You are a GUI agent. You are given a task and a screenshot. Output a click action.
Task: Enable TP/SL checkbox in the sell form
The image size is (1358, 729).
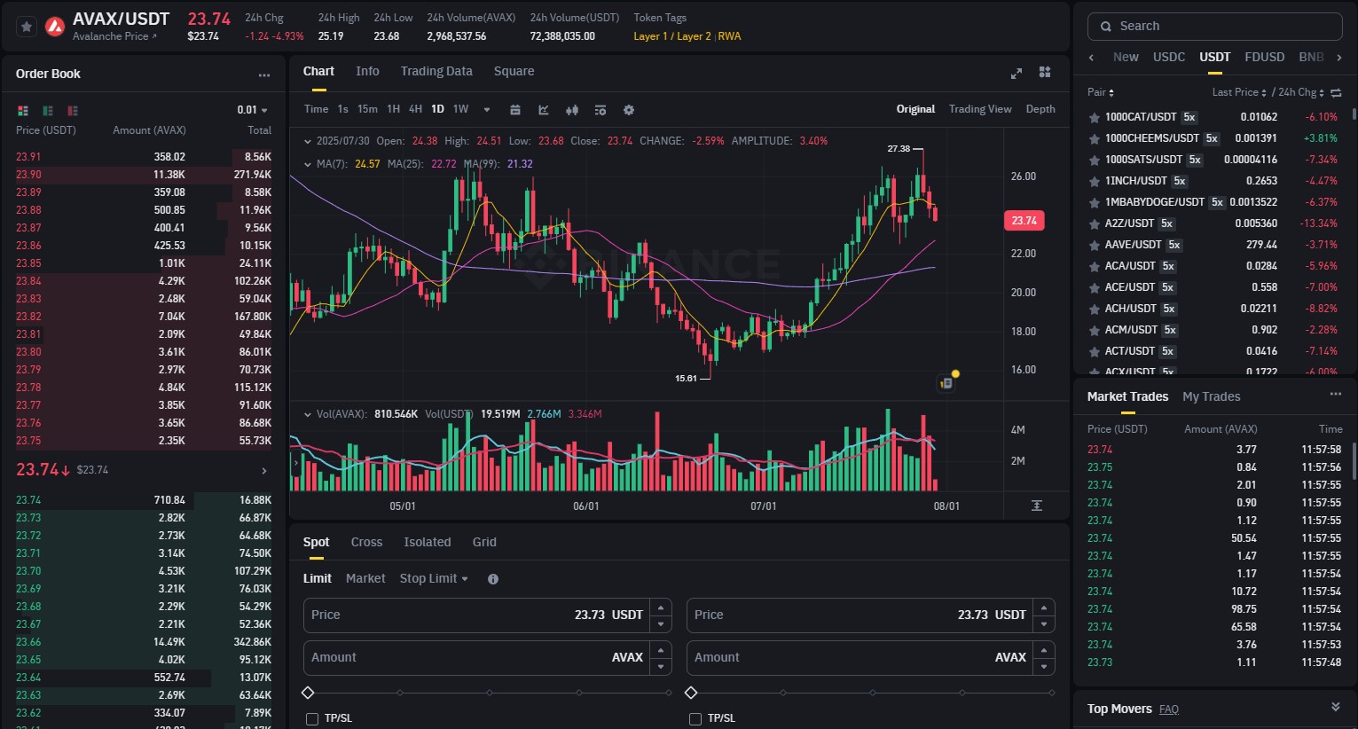pos(695,718)
